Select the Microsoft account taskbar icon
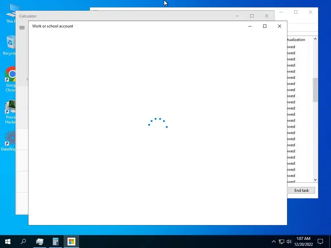This screenshot has width=331, height=248. pyautogui.click(x=71, y=242)
